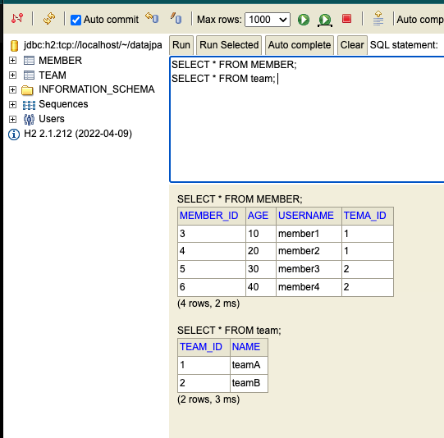Expand the TEAM table node
This screenshot has height=438, width=444.
pyautogui.click(x=12, y=75)
